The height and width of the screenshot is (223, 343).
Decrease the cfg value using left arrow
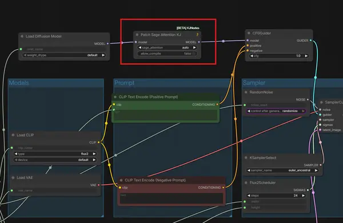[252, 56]
